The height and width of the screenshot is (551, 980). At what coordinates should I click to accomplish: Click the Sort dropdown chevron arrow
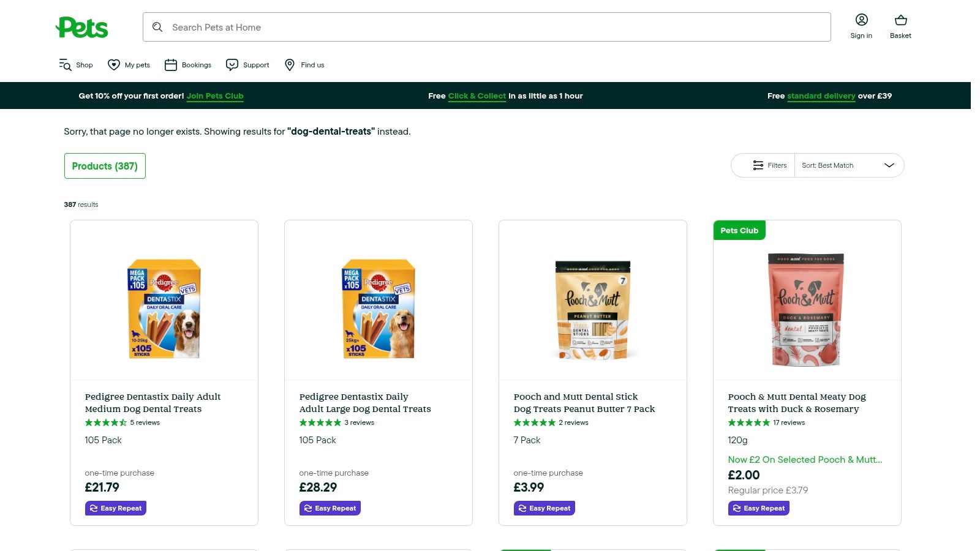pos(889,165)
